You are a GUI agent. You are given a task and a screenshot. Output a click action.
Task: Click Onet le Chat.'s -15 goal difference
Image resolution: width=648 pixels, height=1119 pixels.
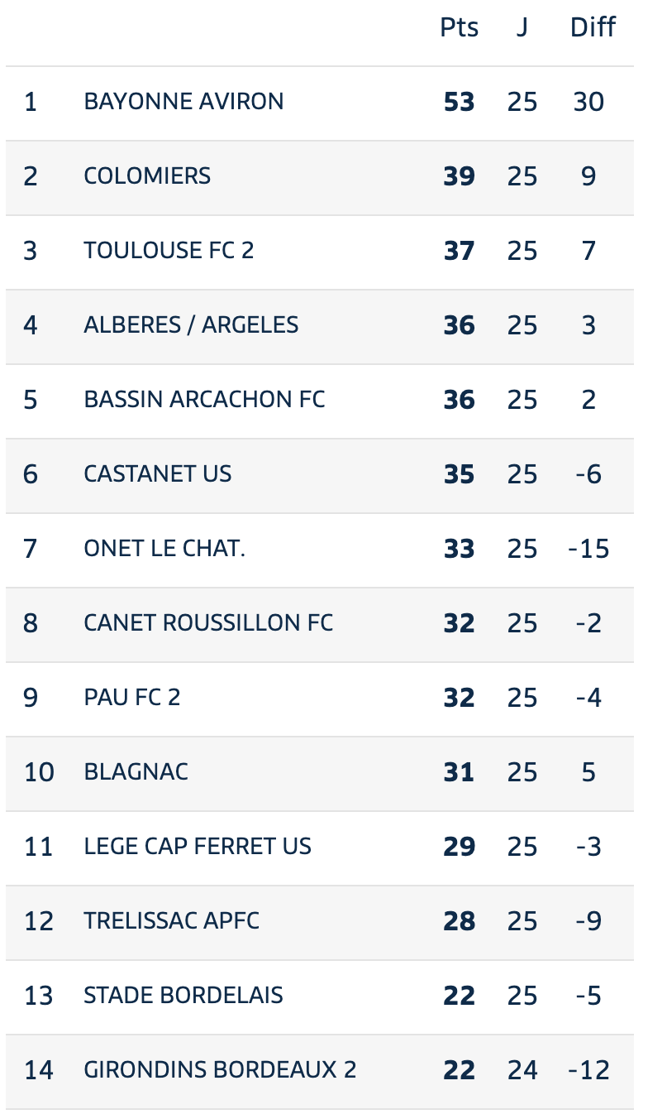pyautogui.click(x=588, y=549)
